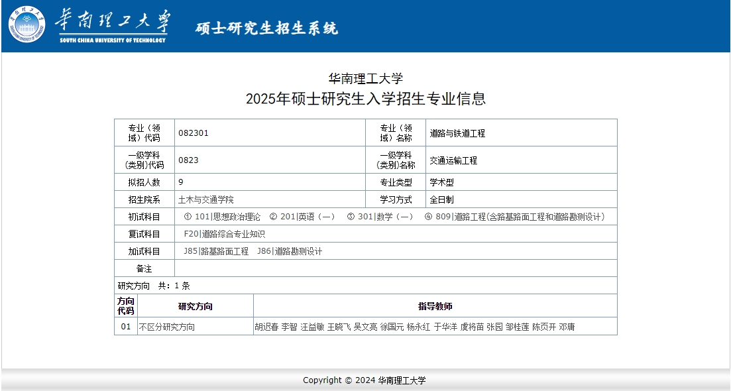Click advisor name 张园
731x391 pixels.
[494, 327]
